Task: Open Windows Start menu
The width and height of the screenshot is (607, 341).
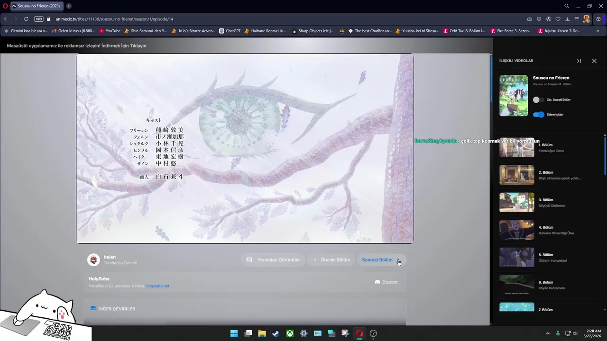Action: click(x=234, y=333)
